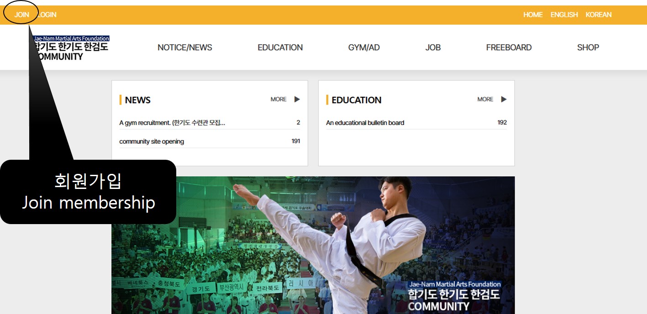Image resolution: width=647 pixels, height=314 pixels.
Task: Switch the site language to ENGLISH
Action: pyautogui.click(x=564, y=15)
